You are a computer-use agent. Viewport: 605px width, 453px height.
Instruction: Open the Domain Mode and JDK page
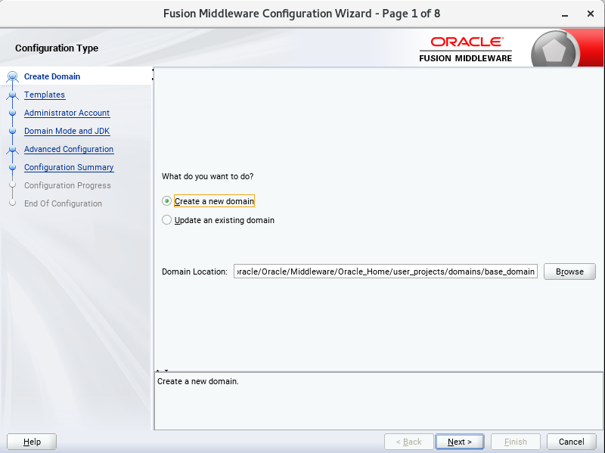coord(67,131)
